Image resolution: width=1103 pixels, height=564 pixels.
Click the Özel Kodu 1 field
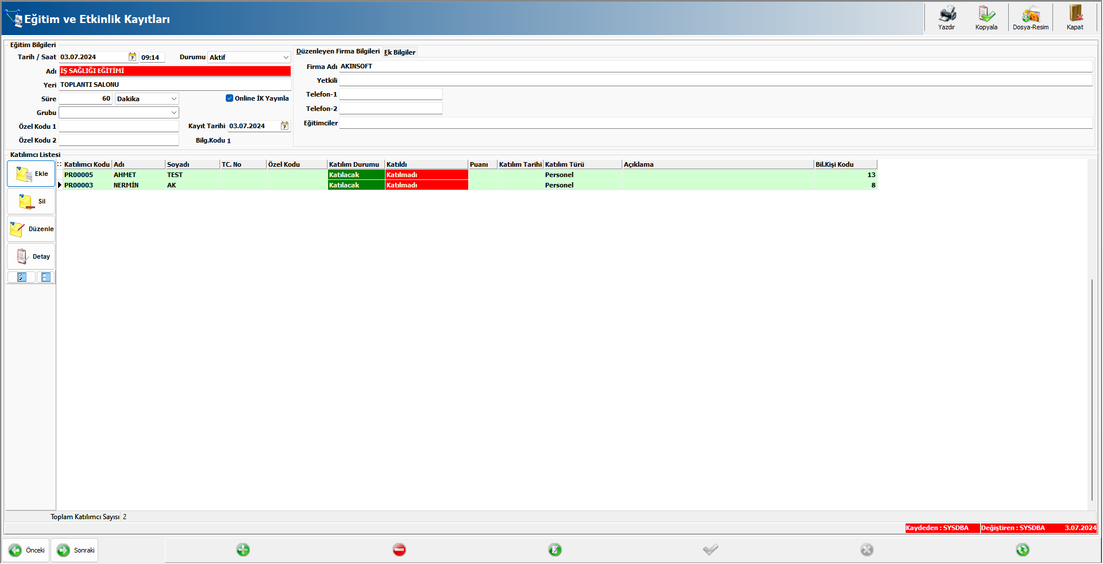(x=119, y=126)
